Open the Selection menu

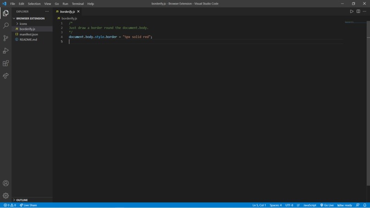(x=34, y=4)
